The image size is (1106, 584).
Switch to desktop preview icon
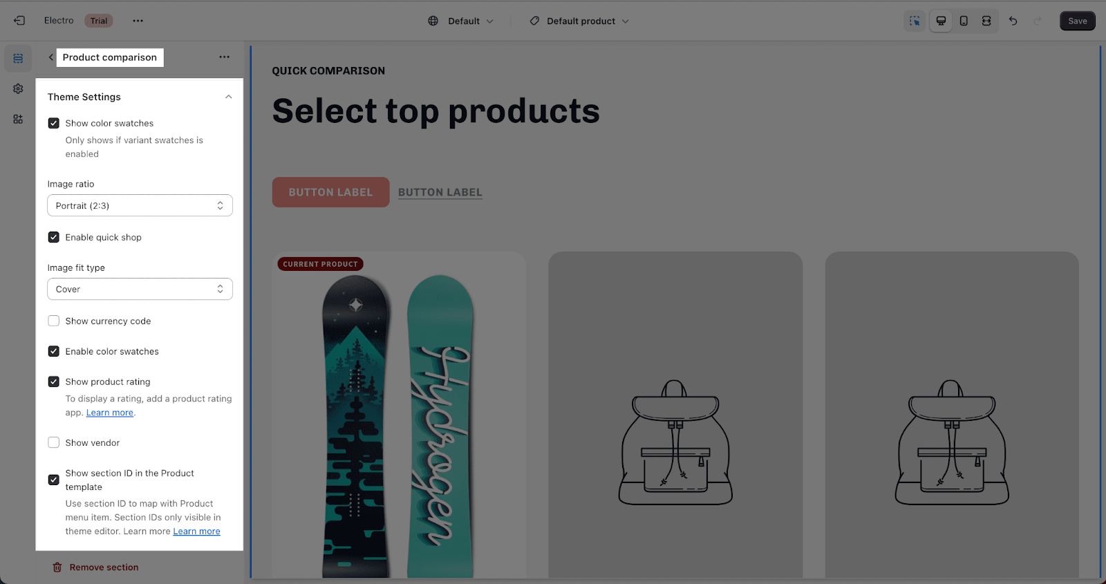coord(941,21)
